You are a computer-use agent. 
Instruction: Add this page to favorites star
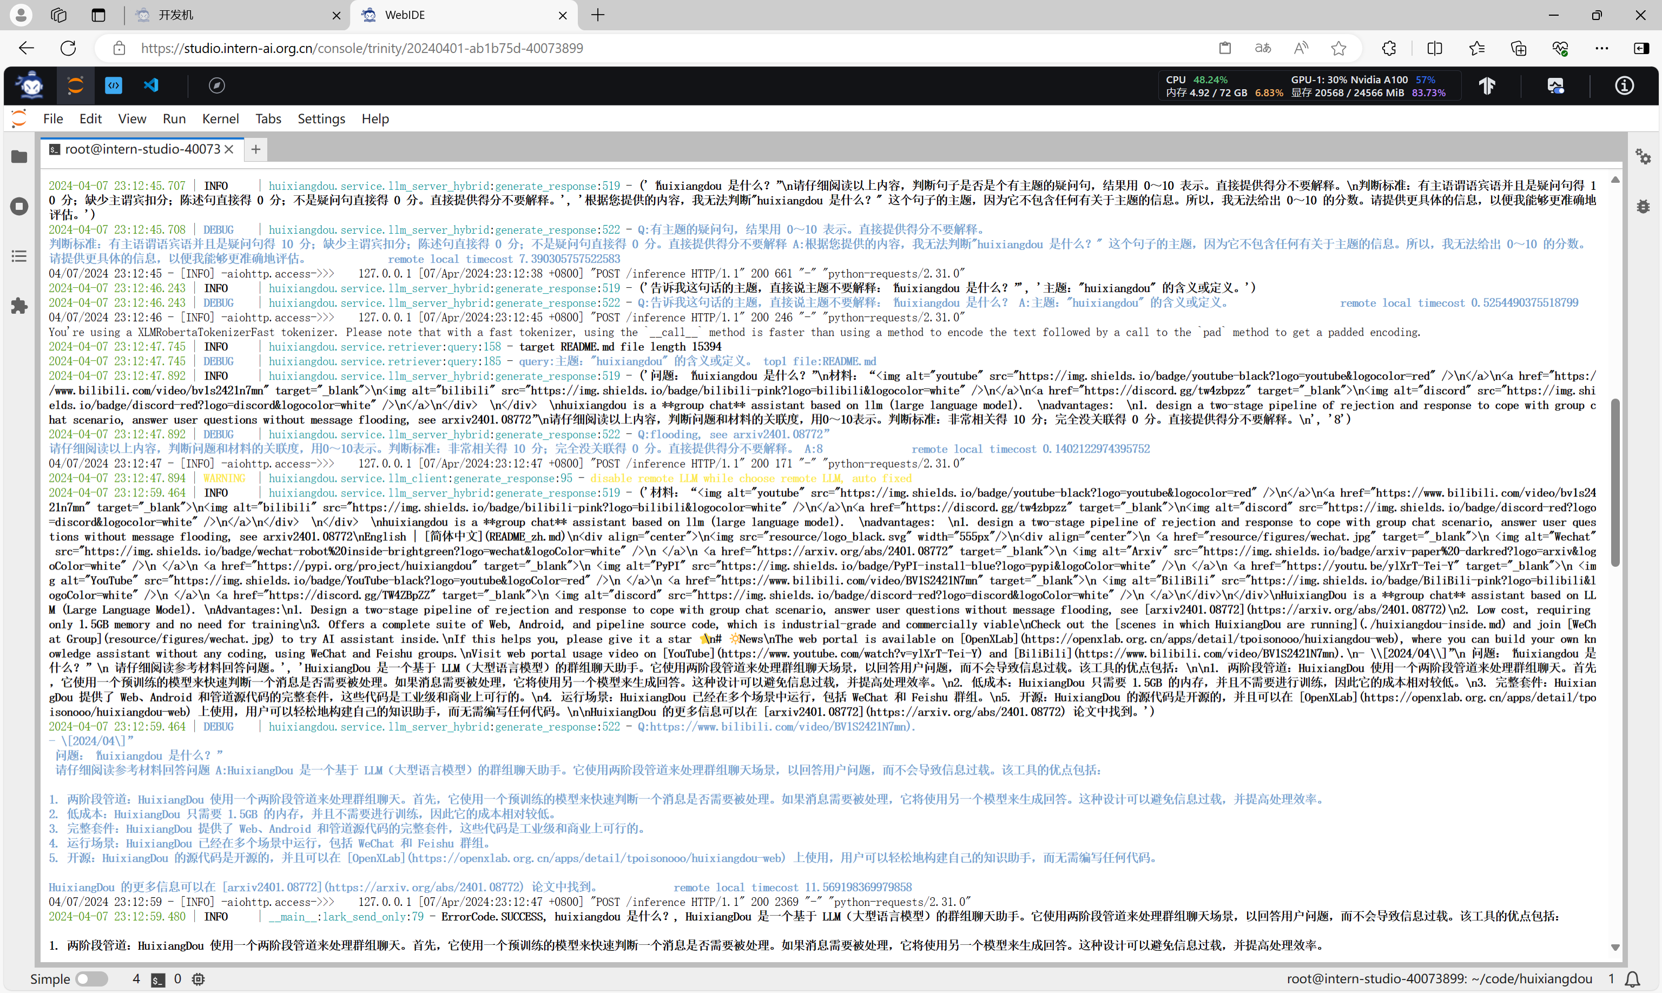pyautogui.click(x=1338, y=48)
